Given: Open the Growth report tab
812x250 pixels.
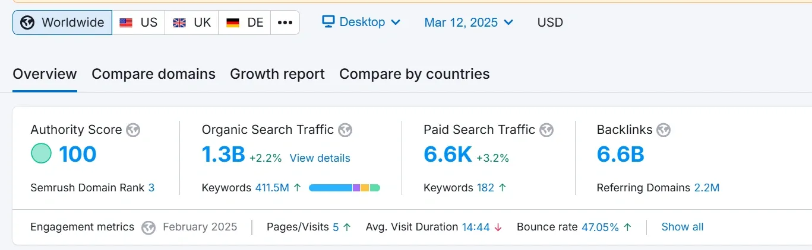Looking at the screenshot, I should click(277, 74).
